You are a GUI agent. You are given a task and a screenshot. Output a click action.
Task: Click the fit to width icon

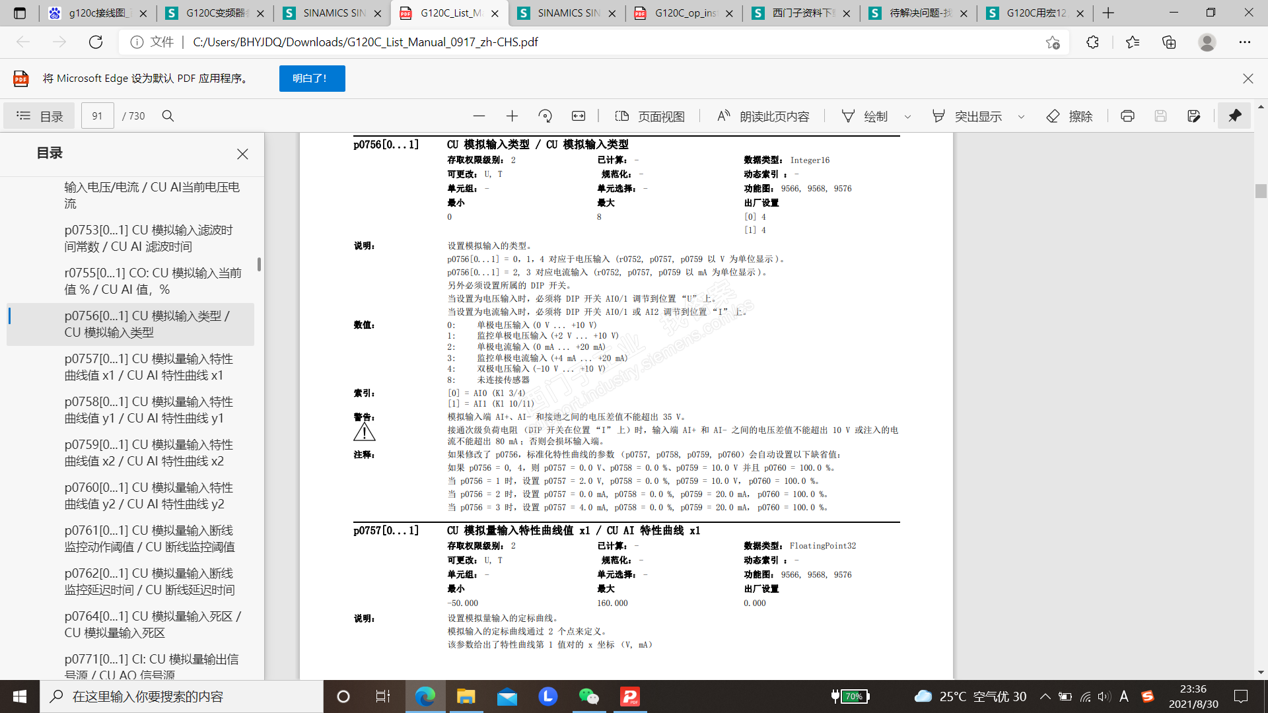pyautogui.click(x=579, y=116)
